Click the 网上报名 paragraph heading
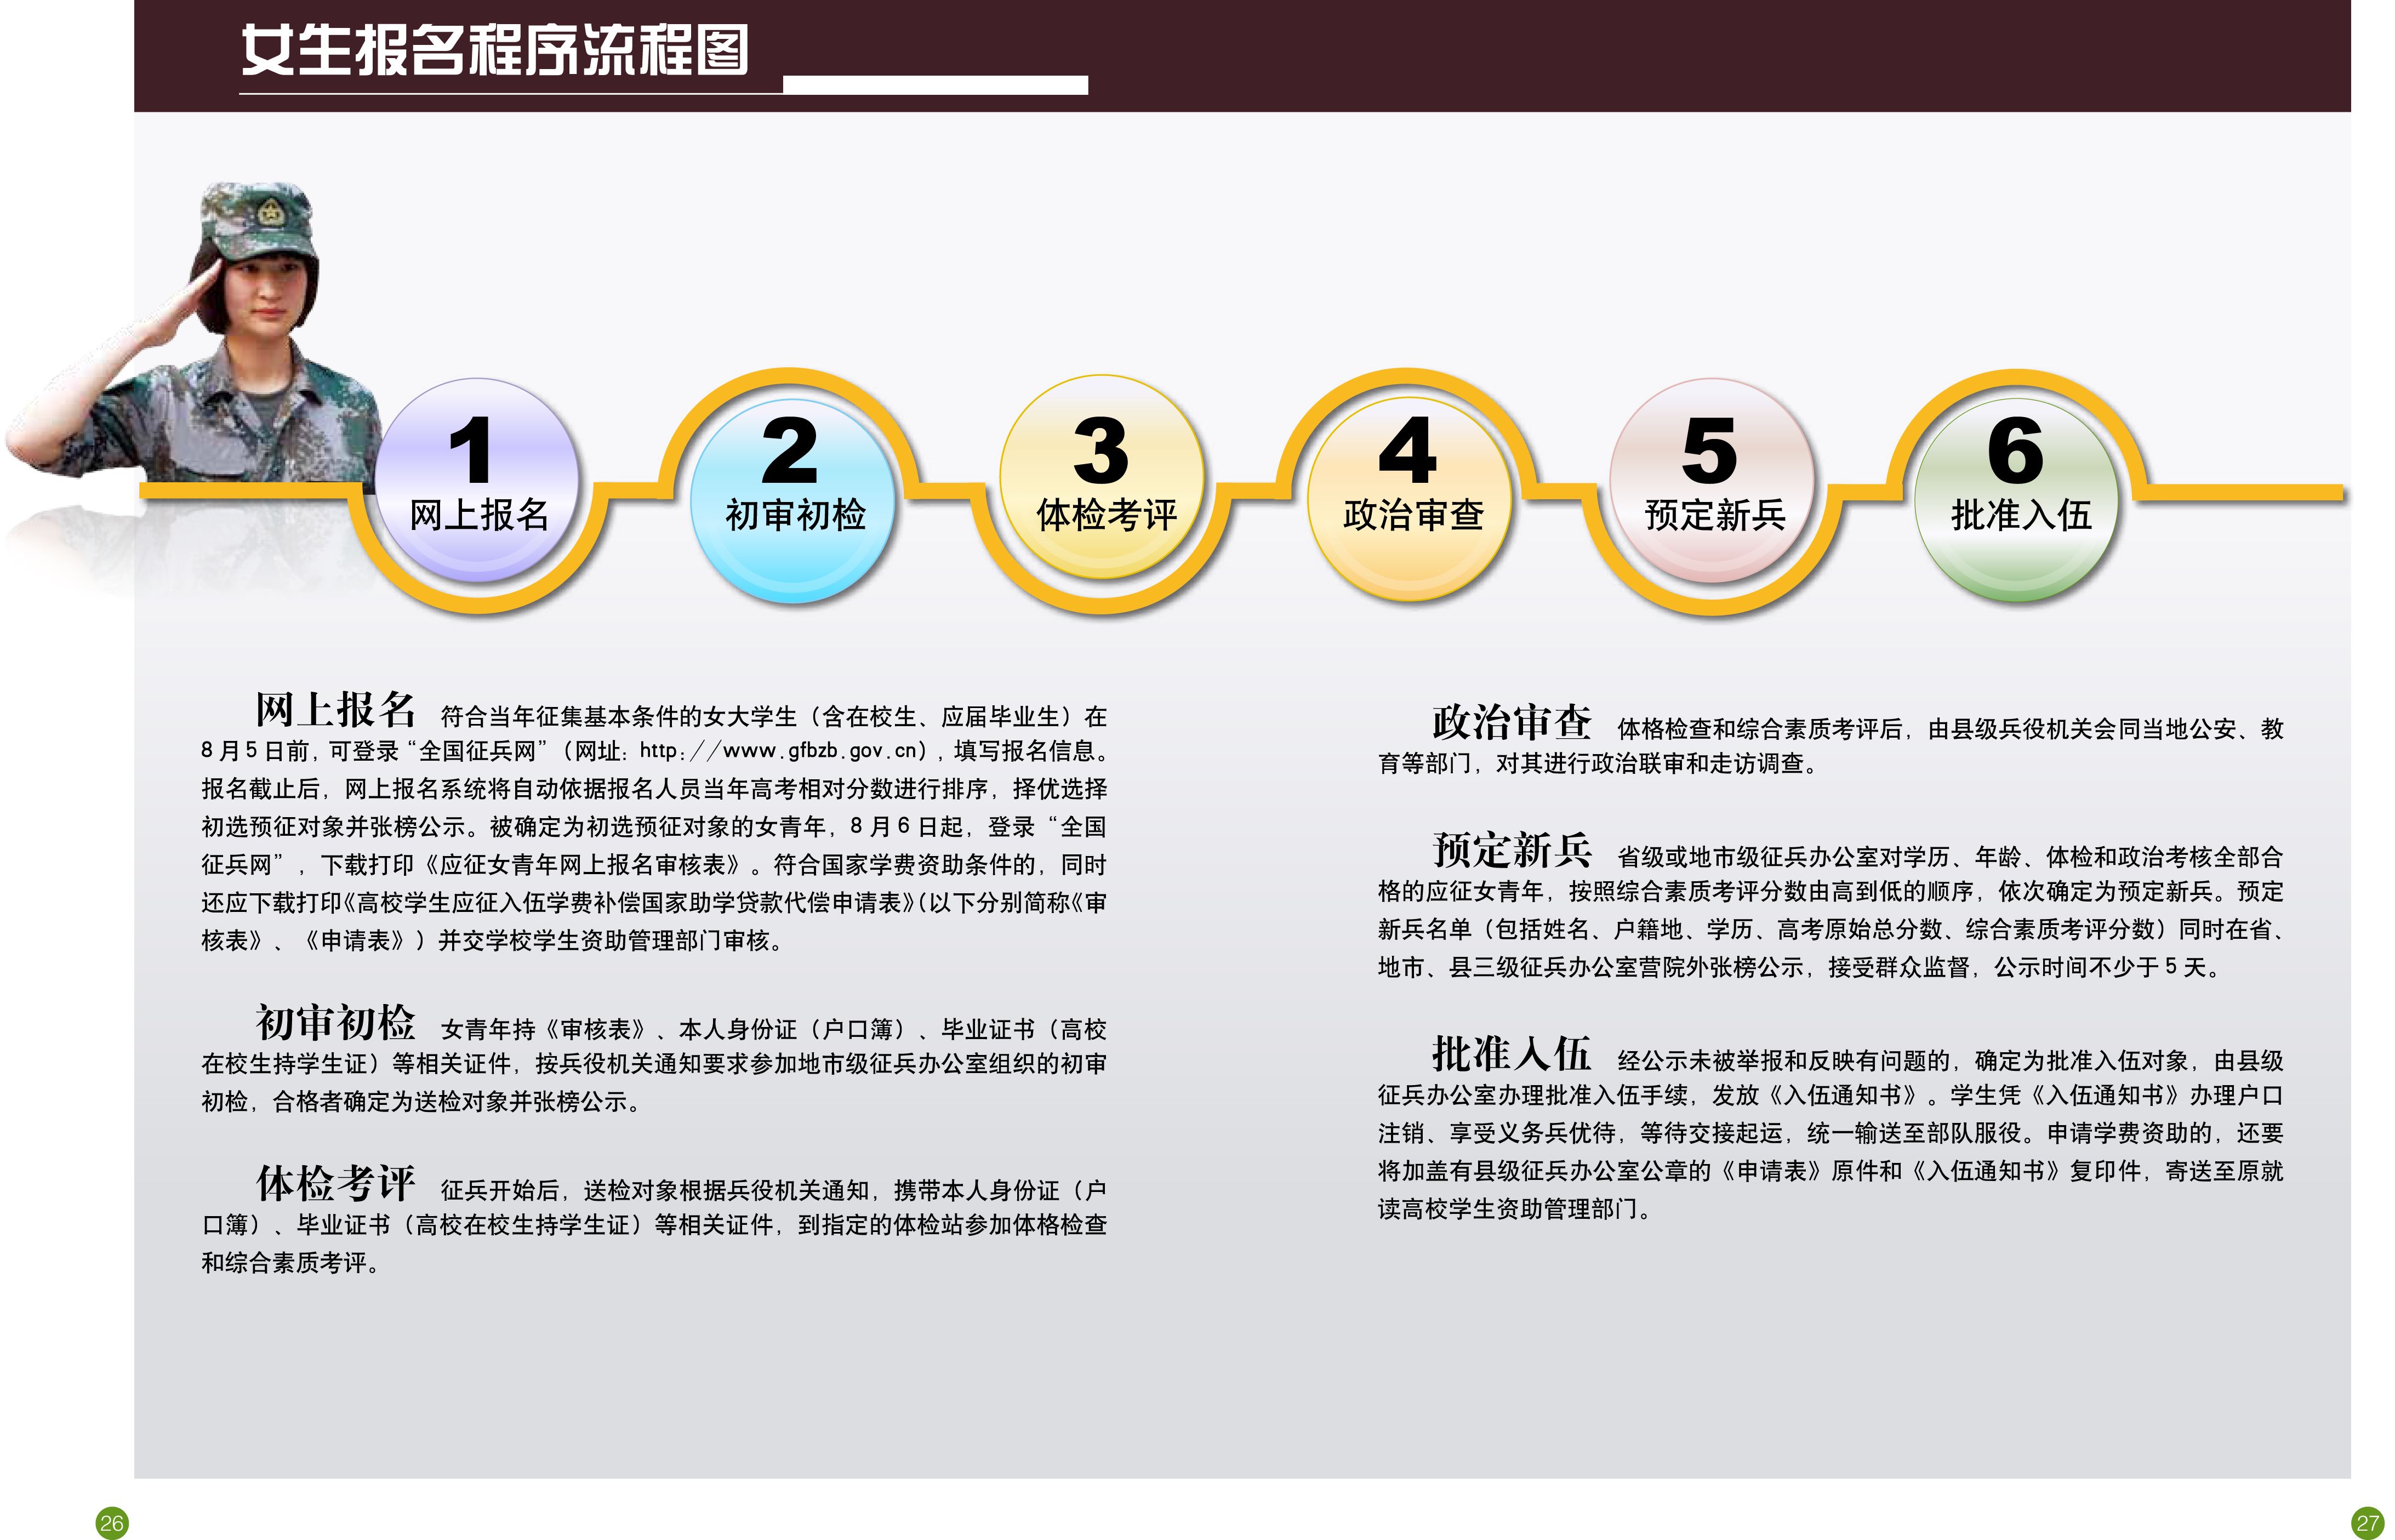 (x=335, y=710)
